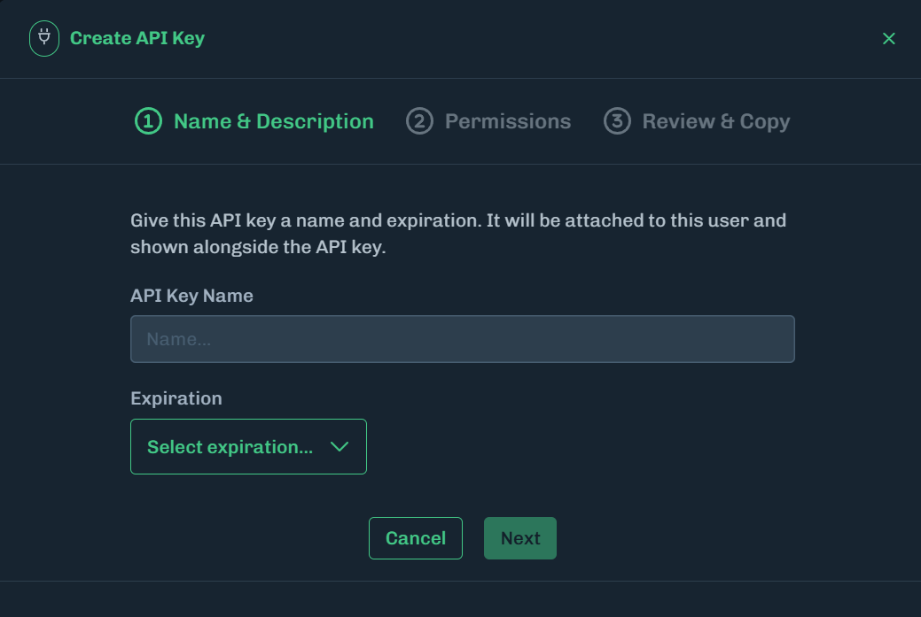Click the Expiration field label
921x617 pixels.
[x=176, y=398]
